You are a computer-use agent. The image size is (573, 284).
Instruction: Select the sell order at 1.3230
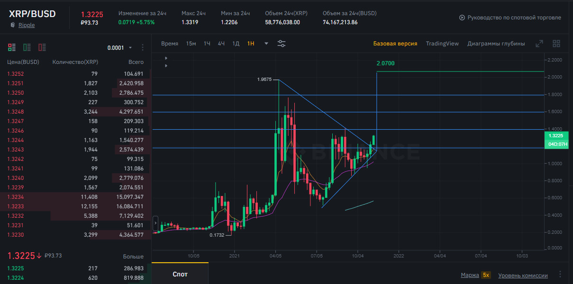click(x=75, y=235)
